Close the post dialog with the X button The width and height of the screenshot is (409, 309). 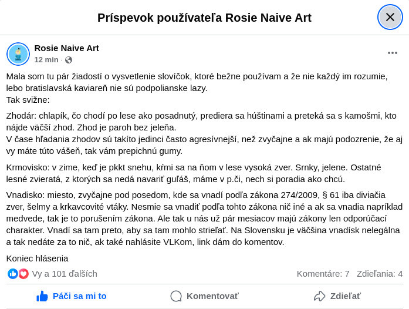390,17
